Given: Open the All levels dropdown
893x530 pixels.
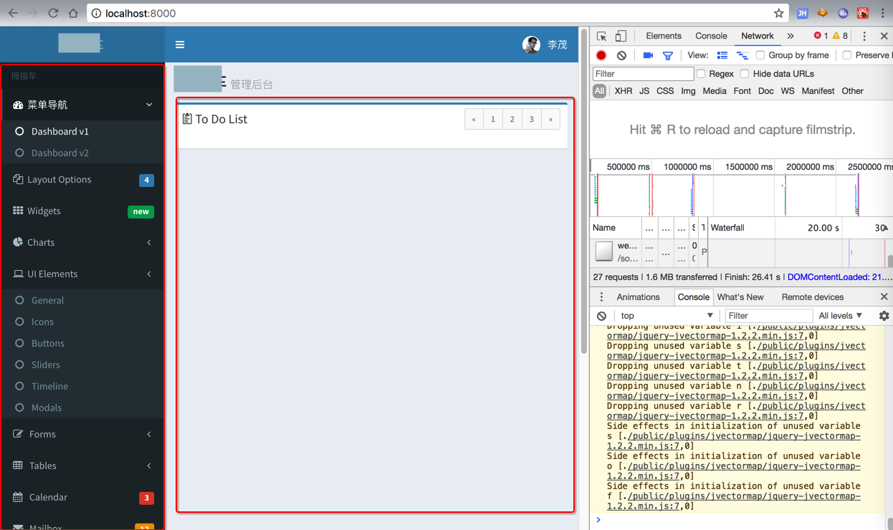Looking at the screenshot, I should pyautogui.click(x=841, y=316).
